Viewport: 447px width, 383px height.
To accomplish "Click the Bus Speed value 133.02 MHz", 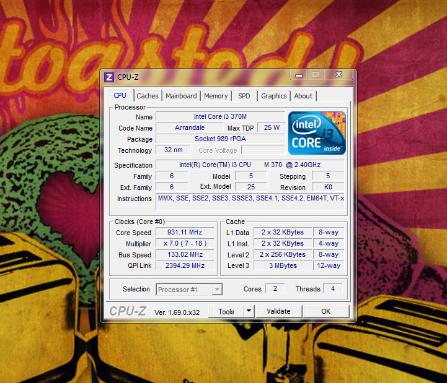I will click(185, 254).
